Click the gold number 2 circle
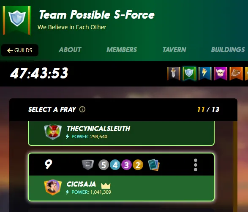The image size is (248, 212). tap(138, 165)
